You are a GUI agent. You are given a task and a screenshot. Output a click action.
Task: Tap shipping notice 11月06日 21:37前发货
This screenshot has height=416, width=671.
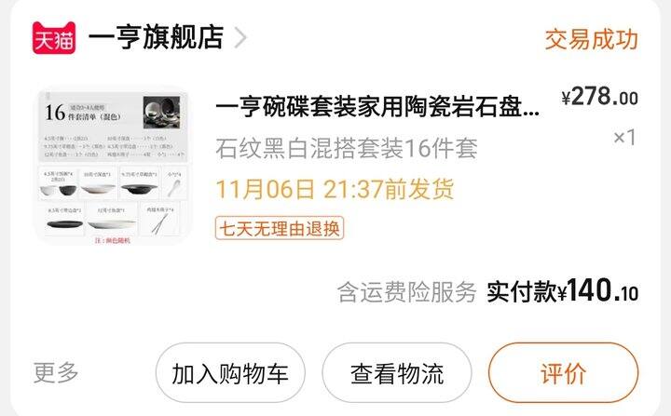[335, 189]
